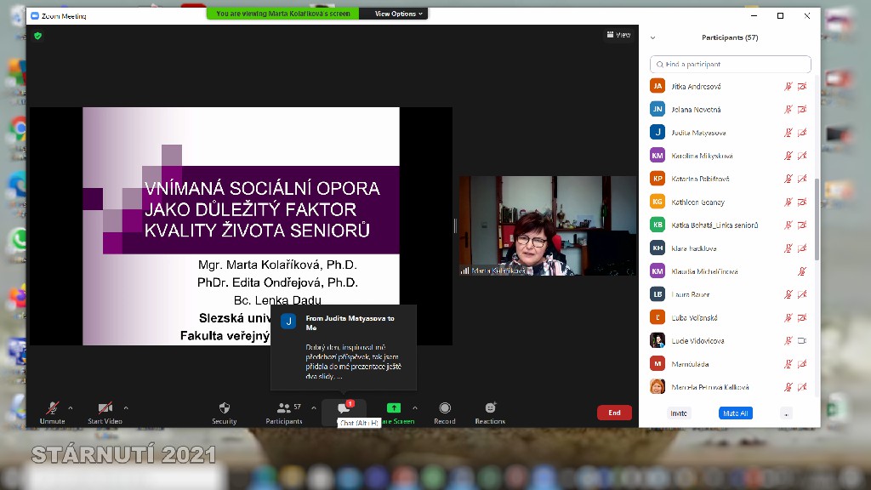Collapse the Participants panel chevron
Viewport: 871px width, 490px height.
[x=652, y=38]
